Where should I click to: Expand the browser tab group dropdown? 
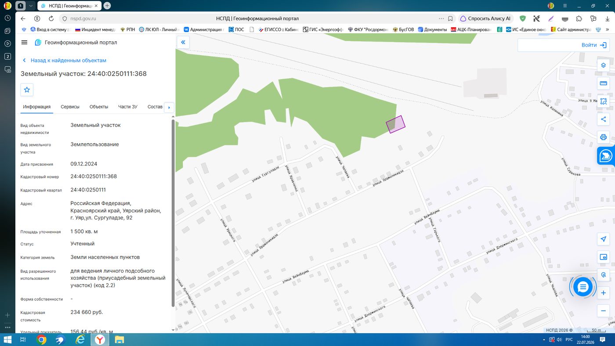30,6
